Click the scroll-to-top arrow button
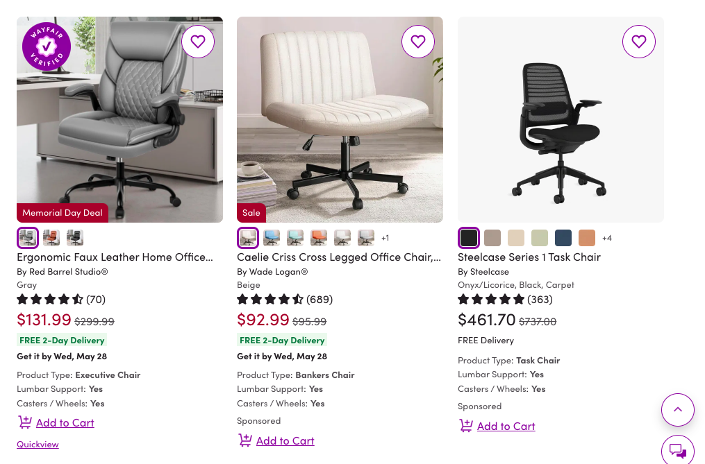Image resolution: width=705 pixels, height=464 pixels. point(678,410)
